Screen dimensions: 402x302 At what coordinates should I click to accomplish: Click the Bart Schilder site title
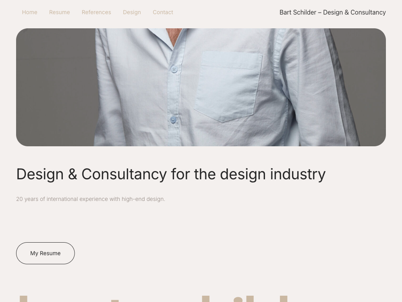[x=333, y=12]
